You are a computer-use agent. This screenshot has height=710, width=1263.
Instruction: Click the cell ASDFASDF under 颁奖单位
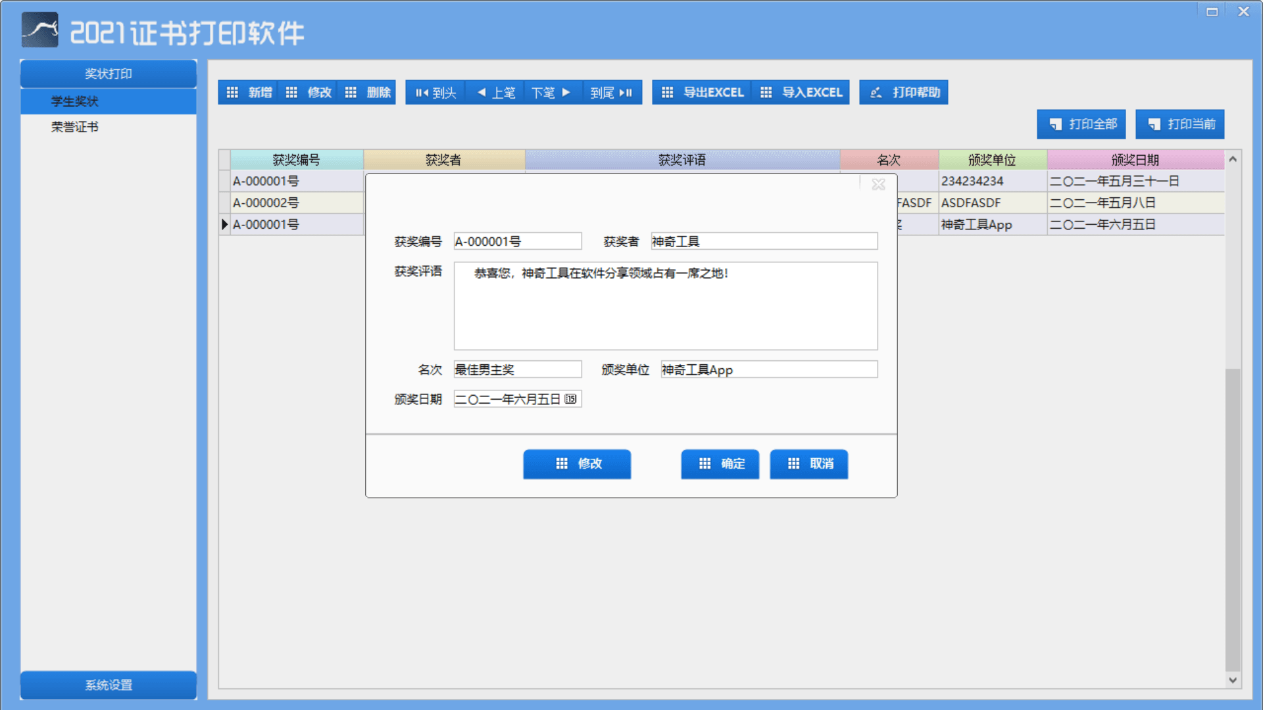tap(993, 202)
